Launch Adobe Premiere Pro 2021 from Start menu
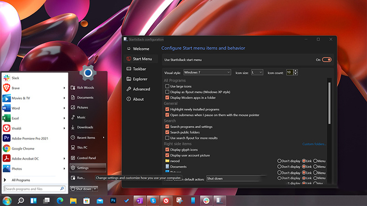This screenshot has height=206, width=367. [35, 138]
